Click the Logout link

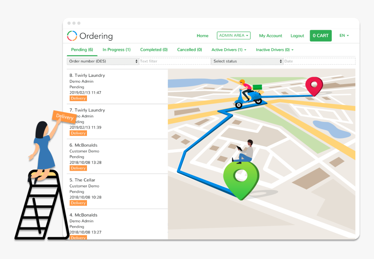pyautogui.click(x=297, y=36)
